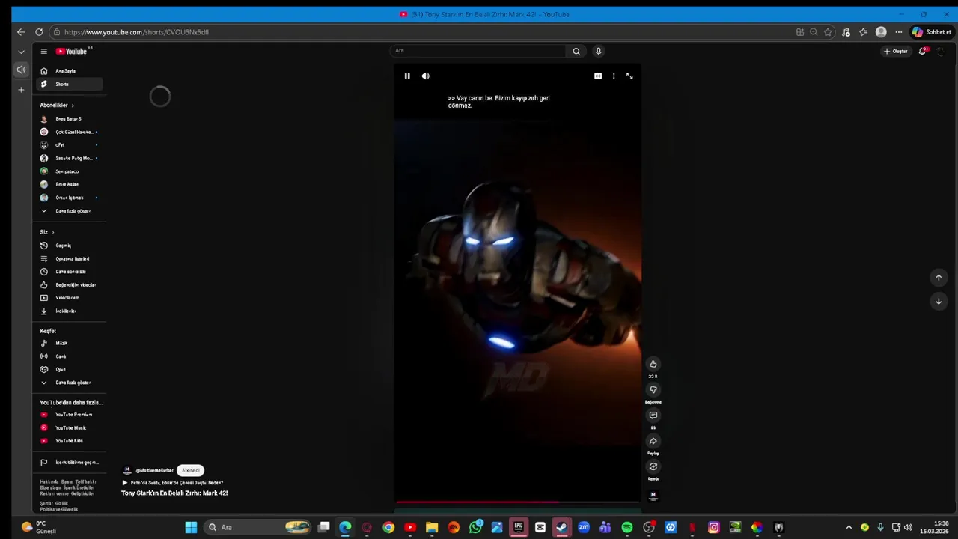Open the browser profile avatar
This screenshot has height=539, width=958.
pos(881,32)
